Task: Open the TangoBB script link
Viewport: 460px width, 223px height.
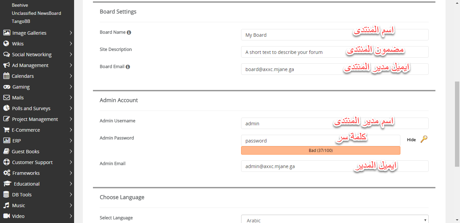Action: pyautogui.click(x=21, y=21)
